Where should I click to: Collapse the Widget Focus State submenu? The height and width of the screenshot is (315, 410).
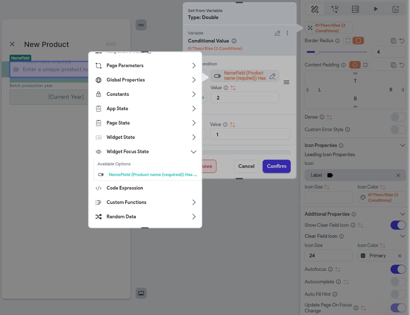[194, 152]
